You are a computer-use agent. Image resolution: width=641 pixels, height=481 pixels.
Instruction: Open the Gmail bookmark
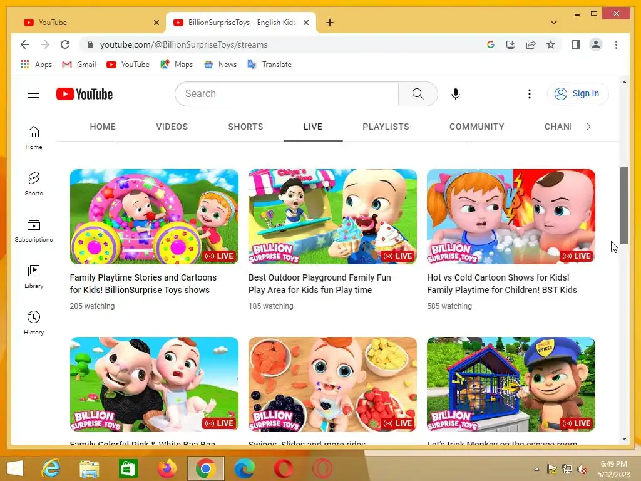point(79,65)
